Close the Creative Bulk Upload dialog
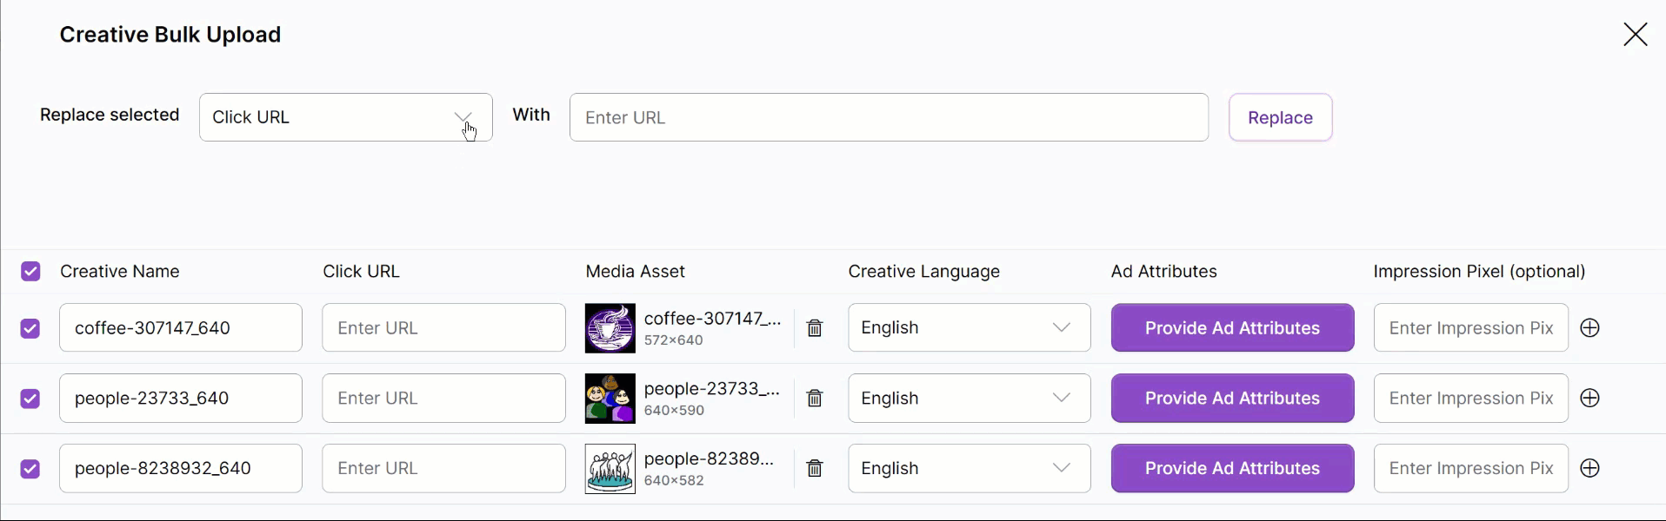 click(1635, 35)
